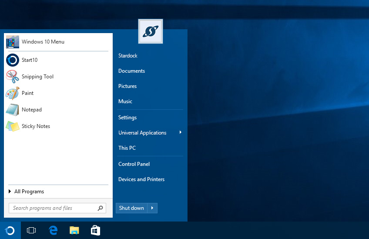The image size is (369, 239).
Task: Open the Windows Store taskbar icon
Action: [96, 230]
